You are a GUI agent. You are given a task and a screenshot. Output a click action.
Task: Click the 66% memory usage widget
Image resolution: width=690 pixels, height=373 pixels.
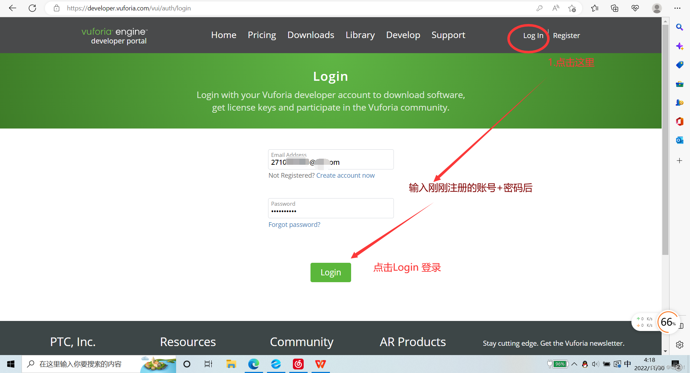pyautogui.click(x=668, y=322)
